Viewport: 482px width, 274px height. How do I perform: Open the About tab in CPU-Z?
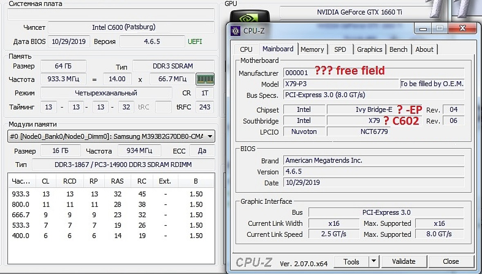point(424,49)
